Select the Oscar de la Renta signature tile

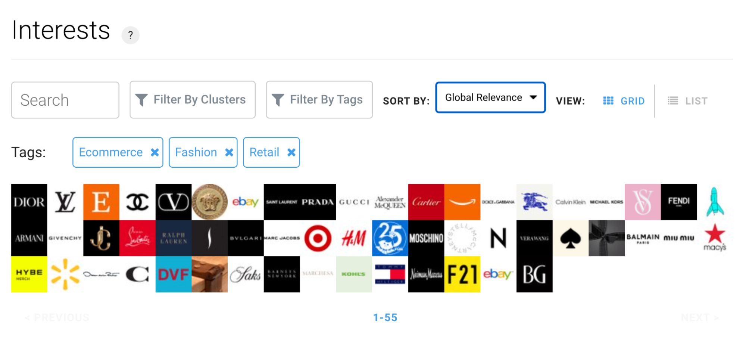pyautogui.click(x=101, y=274)
